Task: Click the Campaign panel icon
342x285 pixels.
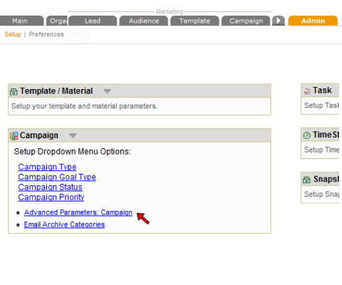Action: tap(14, 136)
